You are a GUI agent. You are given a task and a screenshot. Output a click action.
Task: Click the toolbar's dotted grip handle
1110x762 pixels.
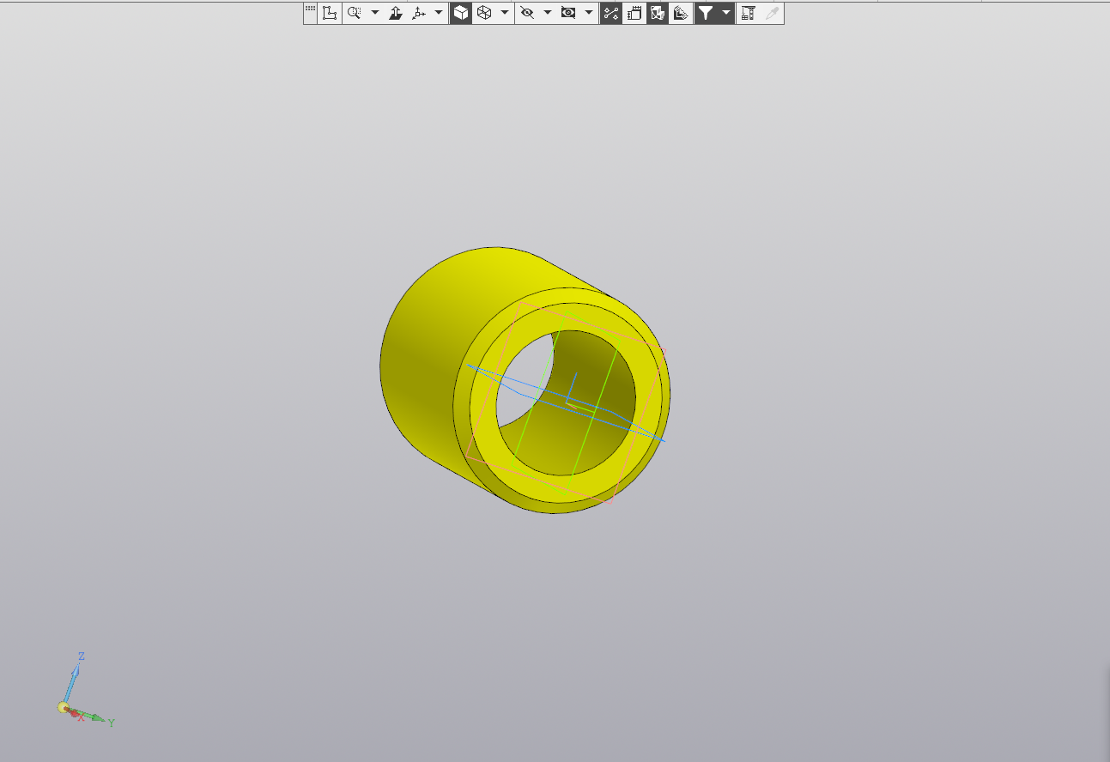pos(311,9)
